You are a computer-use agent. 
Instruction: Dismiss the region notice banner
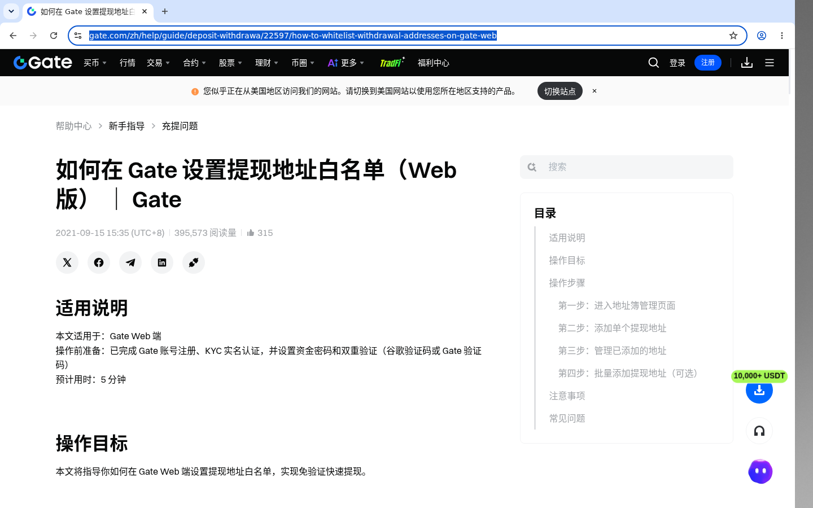[x=595, y=91]
